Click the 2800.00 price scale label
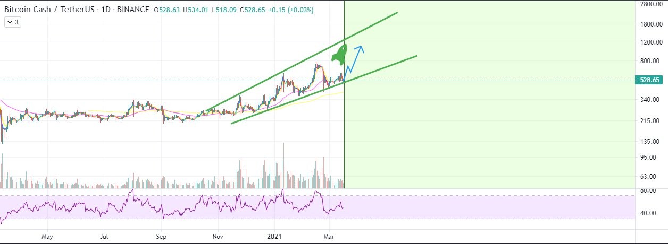Screen dimensions: 668x244 (x=650, y=4)
